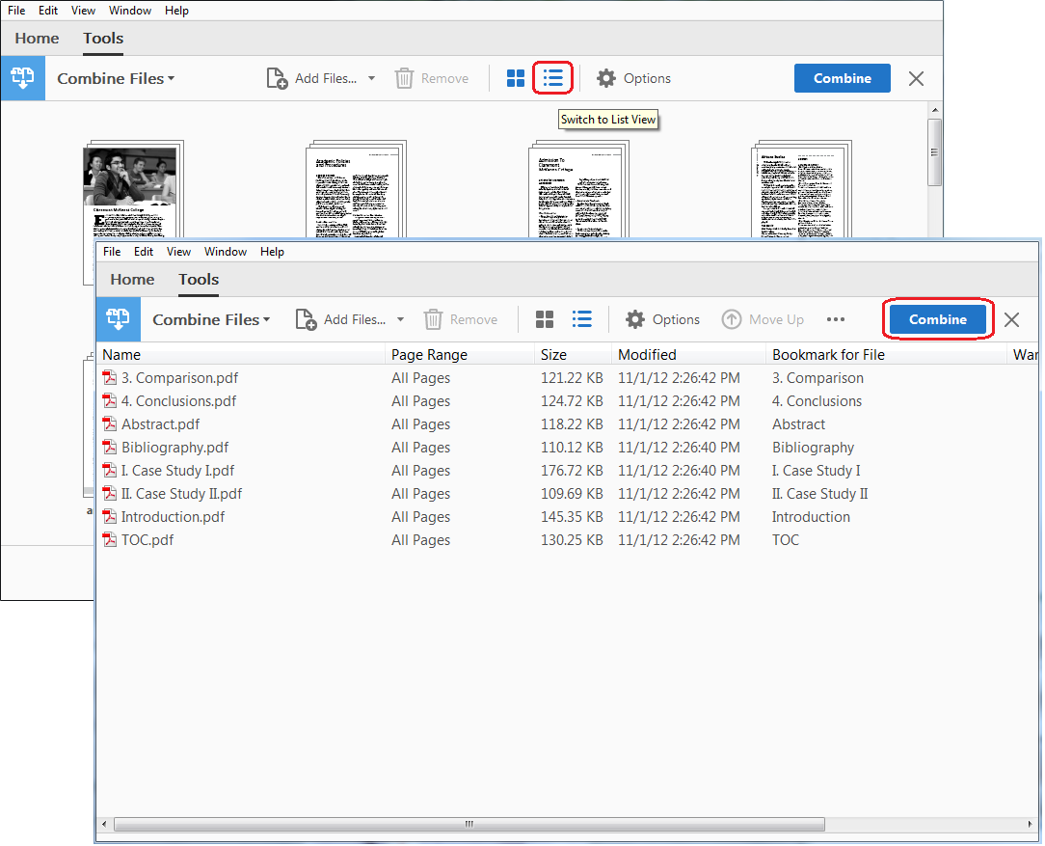Close Combine Files tool in back window

pyautogui.click(x=917, y=79)
